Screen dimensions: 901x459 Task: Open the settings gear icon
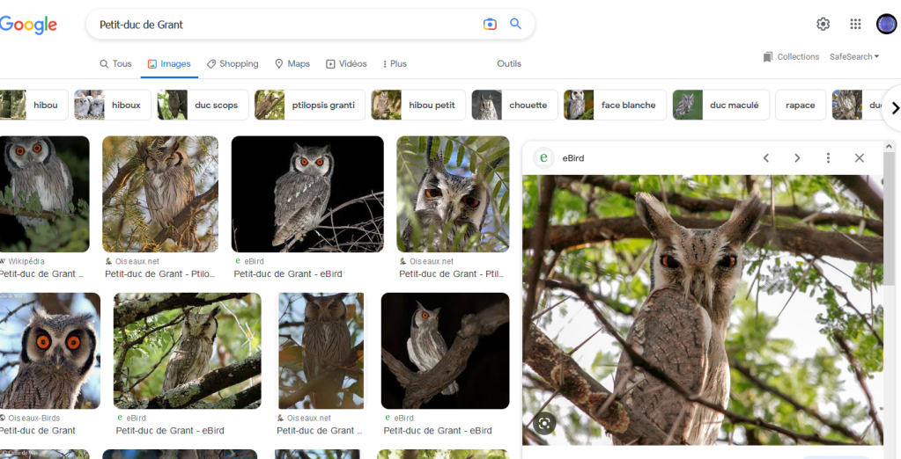pyautogui.click(x=823, y=24)
